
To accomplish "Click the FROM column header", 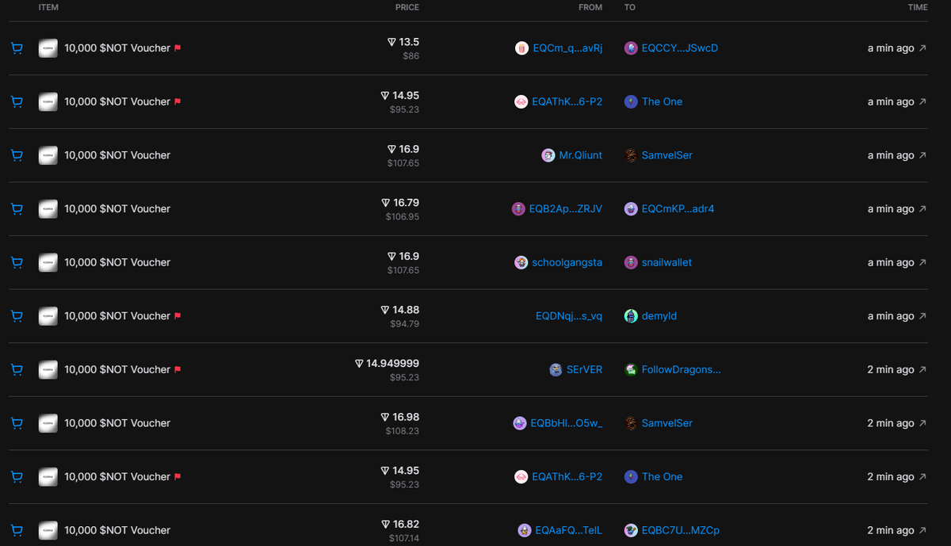I will coord(590,7).
